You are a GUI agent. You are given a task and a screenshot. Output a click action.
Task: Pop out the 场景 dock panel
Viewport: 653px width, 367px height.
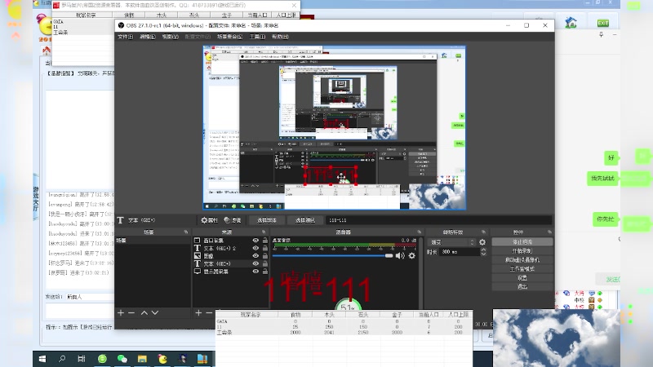[186, 232]
